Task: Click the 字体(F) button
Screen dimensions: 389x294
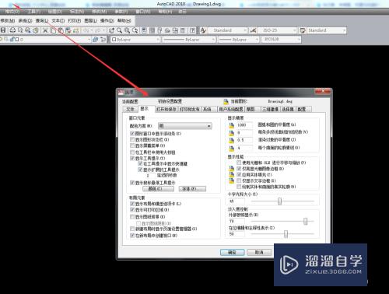Action: pos(192,189)
